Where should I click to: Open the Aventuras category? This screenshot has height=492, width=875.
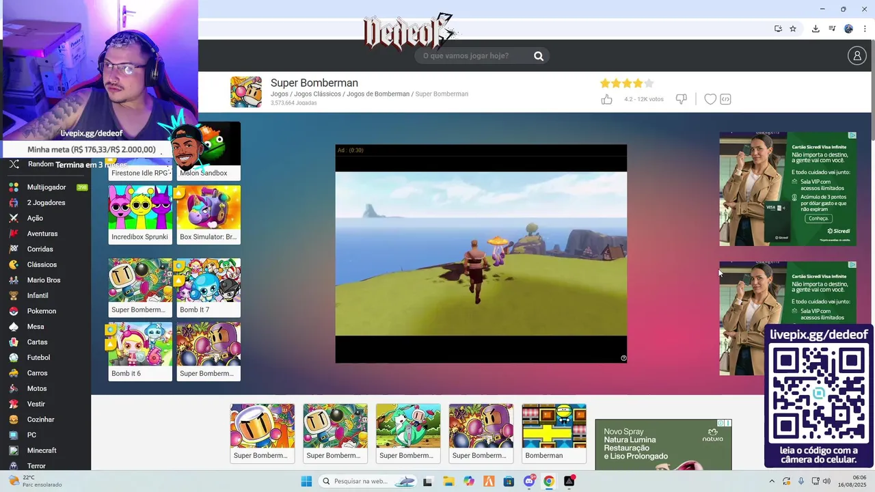[42, 234]
